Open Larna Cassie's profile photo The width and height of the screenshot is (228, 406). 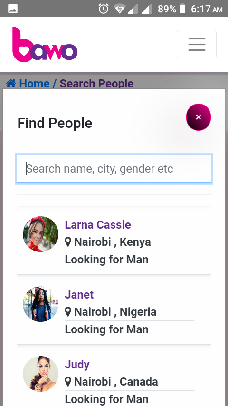coord(41,234)
